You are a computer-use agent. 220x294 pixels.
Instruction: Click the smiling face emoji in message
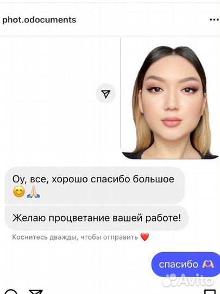pos(19,192)
